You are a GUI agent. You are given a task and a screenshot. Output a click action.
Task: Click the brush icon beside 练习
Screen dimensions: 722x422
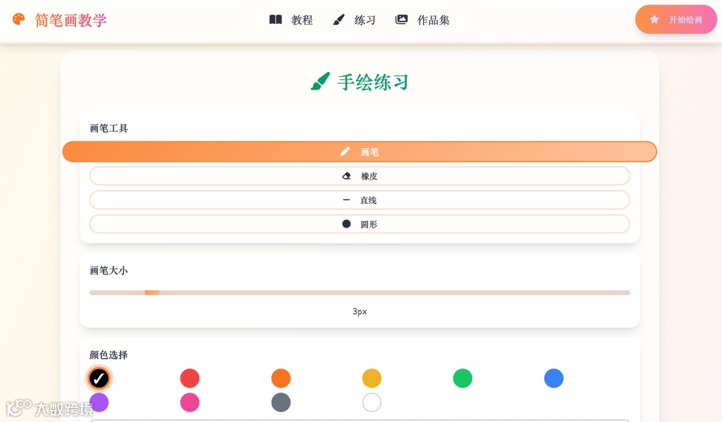(339, 20)
